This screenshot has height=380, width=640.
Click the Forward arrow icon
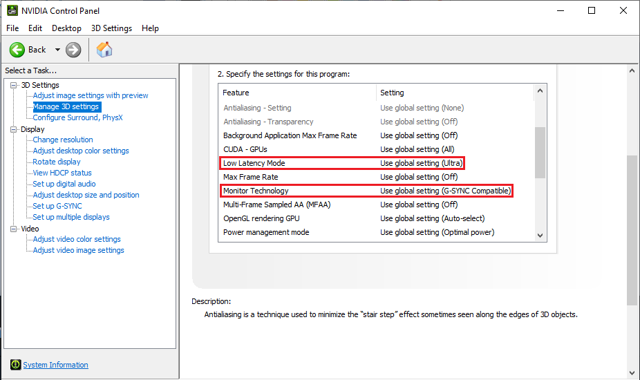[x=73, y=50]
